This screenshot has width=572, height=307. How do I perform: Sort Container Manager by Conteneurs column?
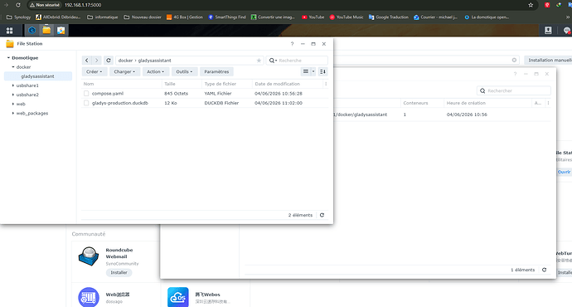click(422, 103)
